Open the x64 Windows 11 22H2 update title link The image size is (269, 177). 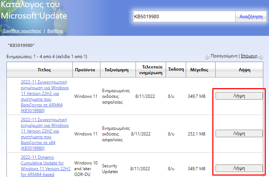(44, 134)
